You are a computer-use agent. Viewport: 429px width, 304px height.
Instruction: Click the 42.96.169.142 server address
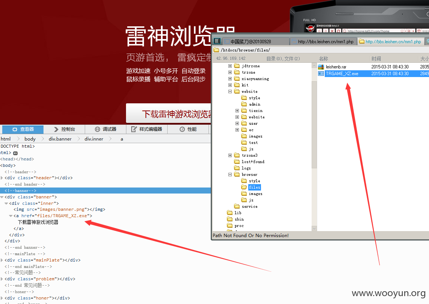click(231, 58)
